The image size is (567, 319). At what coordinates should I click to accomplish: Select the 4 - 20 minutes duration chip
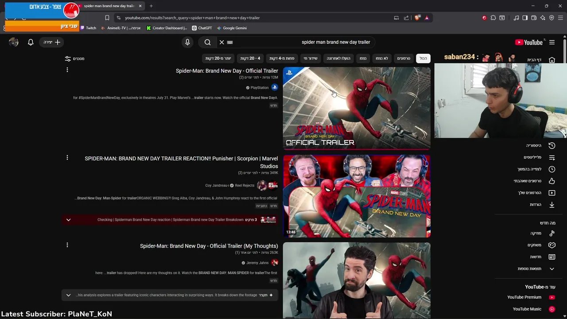250,58
